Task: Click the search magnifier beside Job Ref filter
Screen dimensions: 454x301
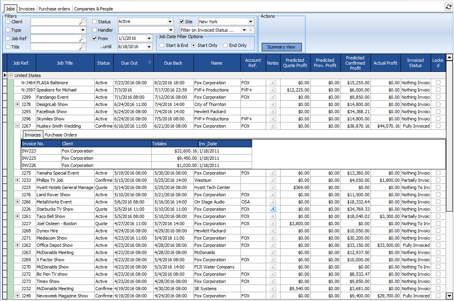Action: pos(82,38)
